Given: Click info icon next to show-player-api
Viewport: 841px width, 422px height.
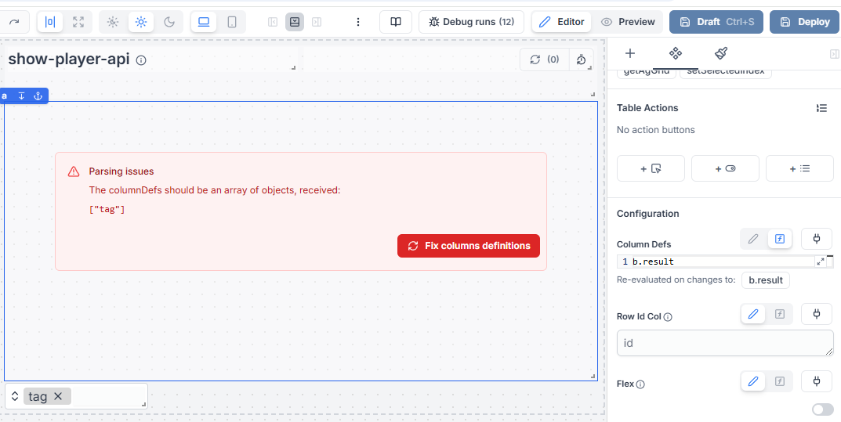Looking at the screenshot, I should tap(141, 60).
